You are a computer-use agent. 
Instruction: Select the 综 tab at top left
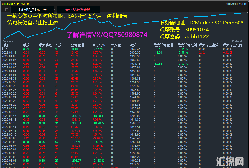(x=6, y=10)
